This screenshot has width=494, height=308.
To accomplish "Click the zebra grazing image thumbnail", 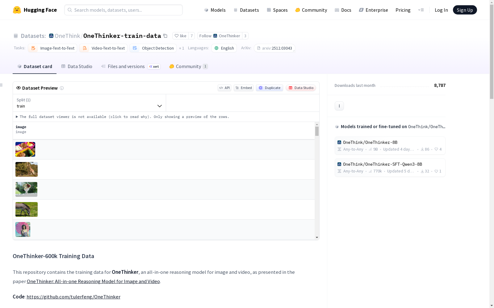I will pos(27,209).
